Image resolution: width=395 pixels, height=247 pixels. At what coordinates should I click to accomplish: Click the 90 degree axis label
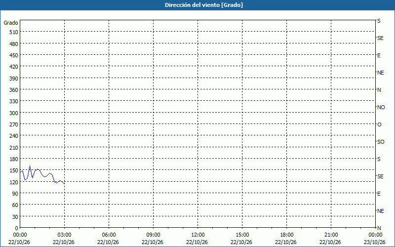point(15,194)
